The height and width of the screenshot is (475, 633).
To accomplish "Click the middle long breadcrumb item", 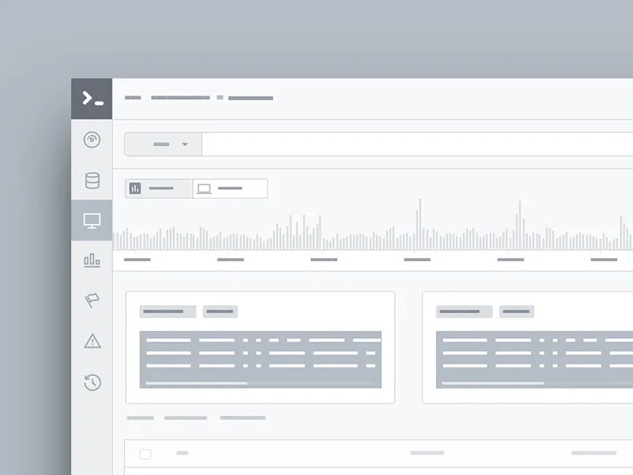I will (x=180, y=97).
